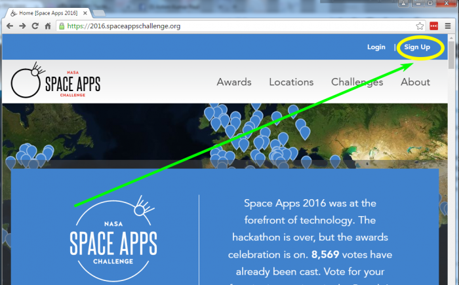Open Chrome hamburger menu
Viewport: 459px width, 285px height.
click(448, 26)
